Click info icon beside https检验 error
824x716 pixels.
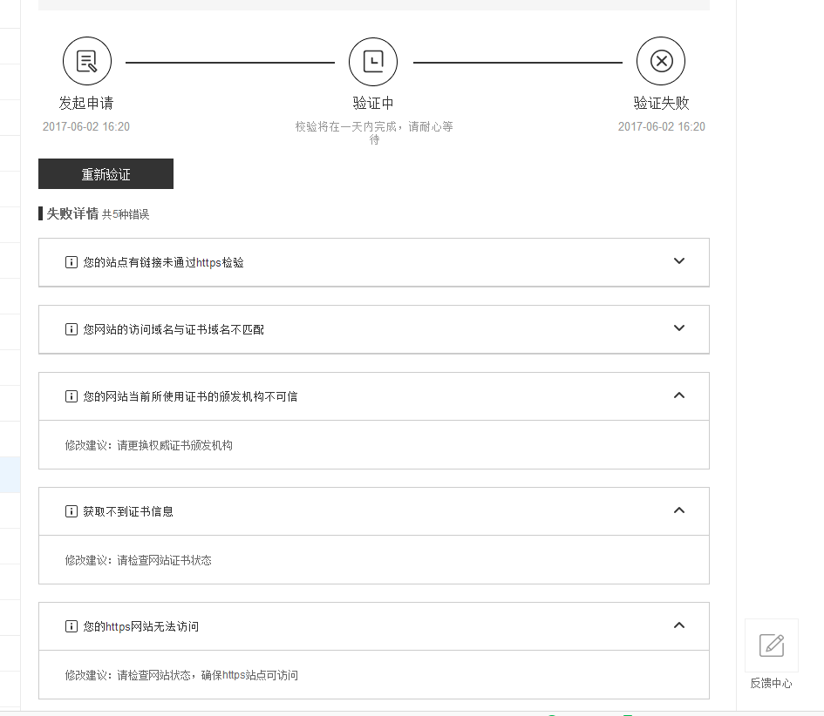click(x=72, y=262)
